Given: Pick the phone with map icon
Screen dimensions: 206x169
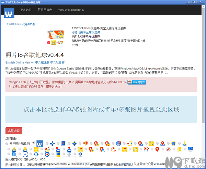Looking at the screenshot, I should (58, 154).
